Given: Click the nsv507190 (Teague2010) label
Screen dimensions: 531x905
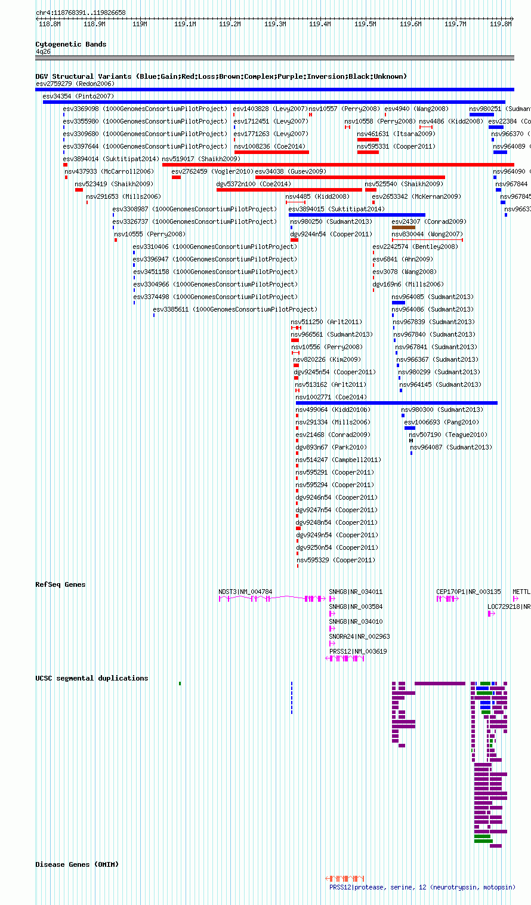Looking at the screenshot, I should tap(448, 435).
